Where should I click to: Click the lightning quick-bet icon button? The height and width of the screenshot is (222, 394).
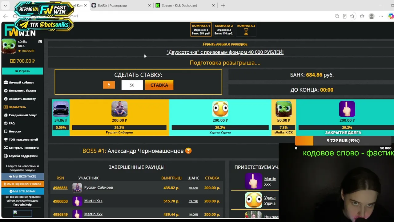(x=109, y=85)
